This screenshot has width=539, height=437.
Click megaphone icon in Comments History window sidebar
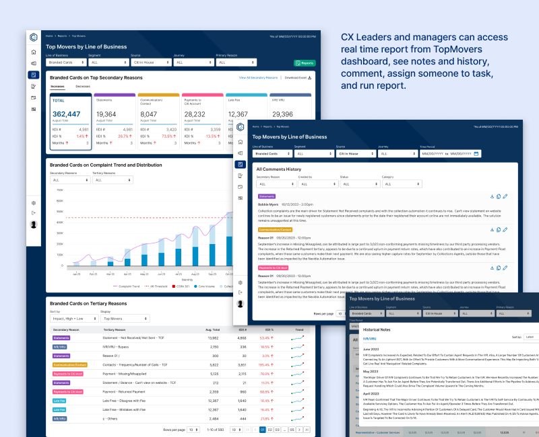click(x=241, y=153)
